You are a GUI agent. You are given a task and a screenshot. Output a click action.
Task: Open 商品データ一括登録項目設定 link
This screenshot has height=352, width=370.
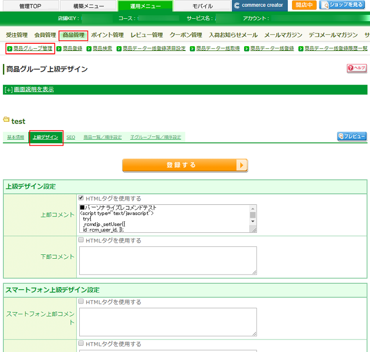pyautogui.click(x=154, y=49)
